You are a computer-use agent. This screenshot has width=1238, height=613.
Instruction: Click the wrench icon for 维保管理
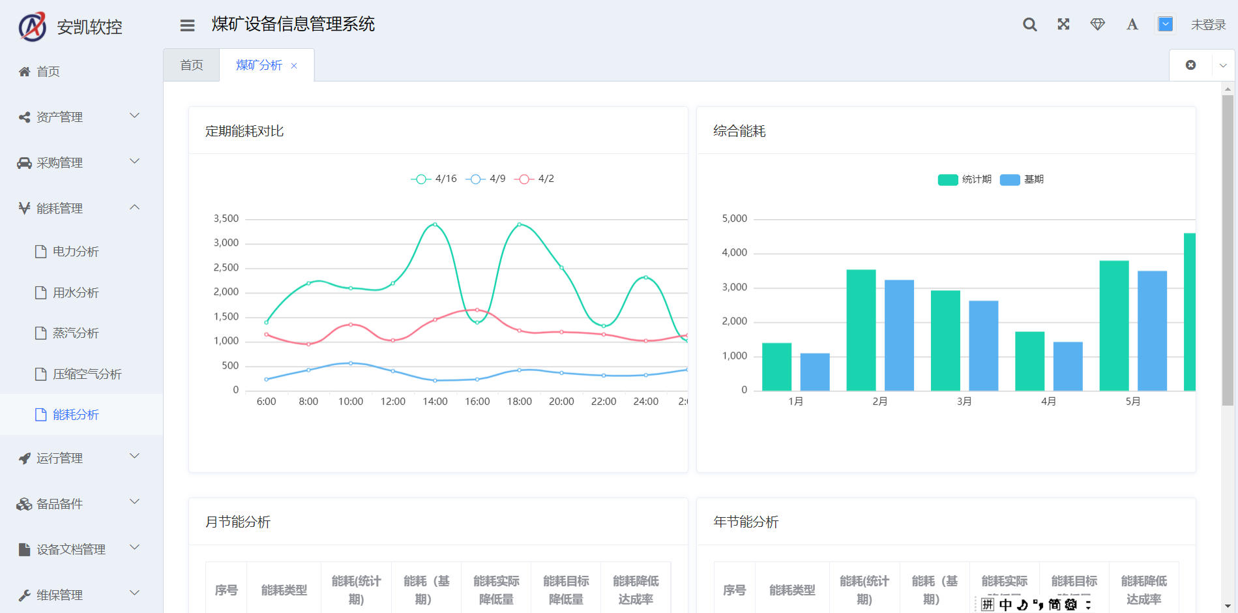pos(25,595)
